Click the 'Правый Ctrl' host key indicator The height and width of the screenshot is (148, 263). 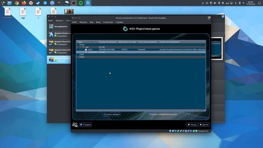coord(203,131)
